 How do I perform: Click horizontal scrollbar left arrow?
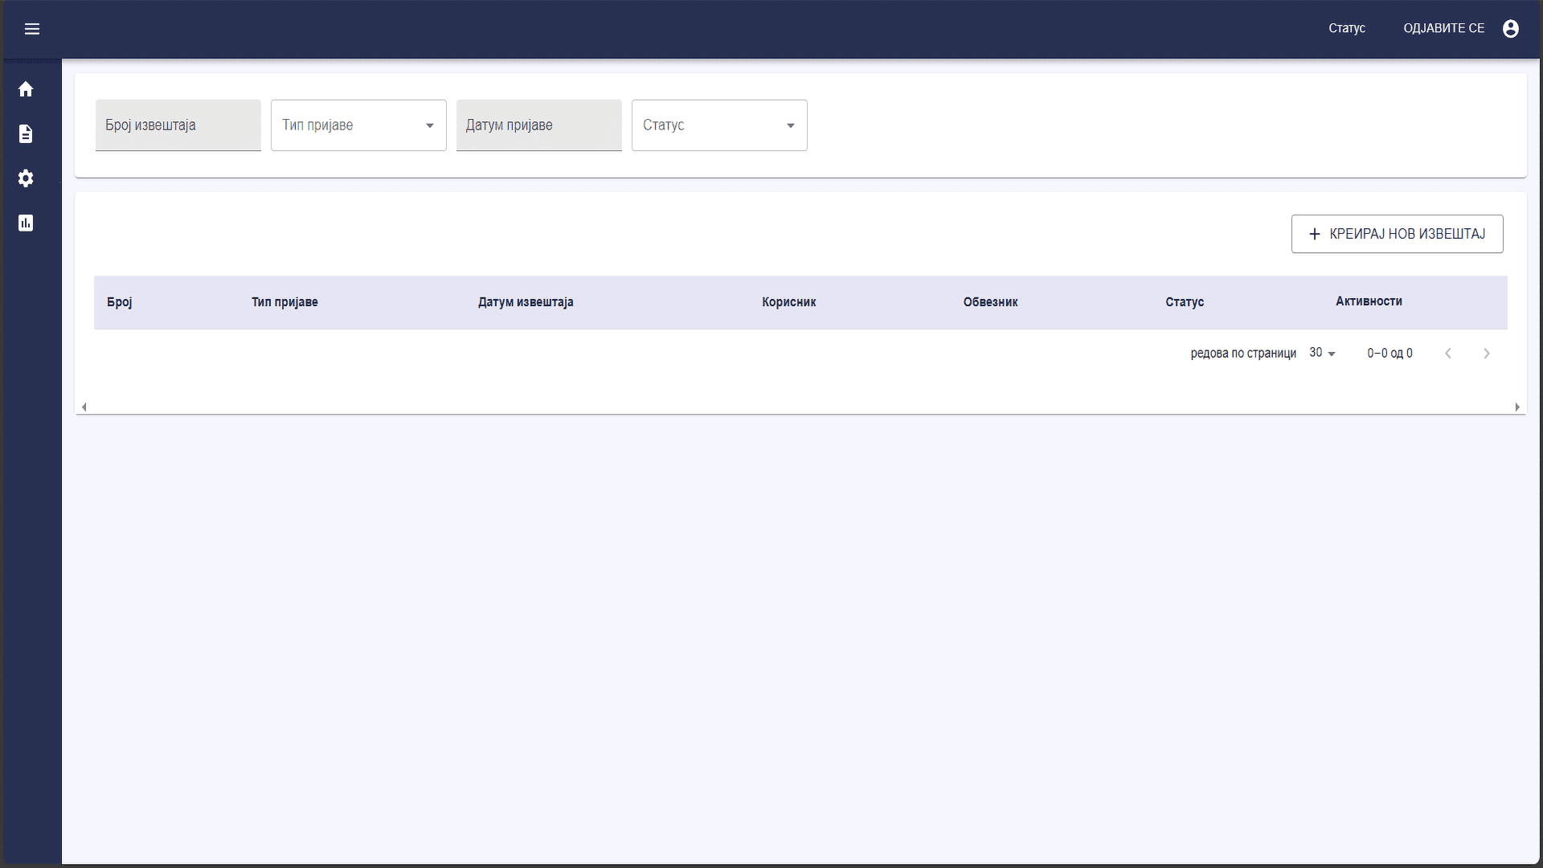pyautogui.click(x=84, y=407)
